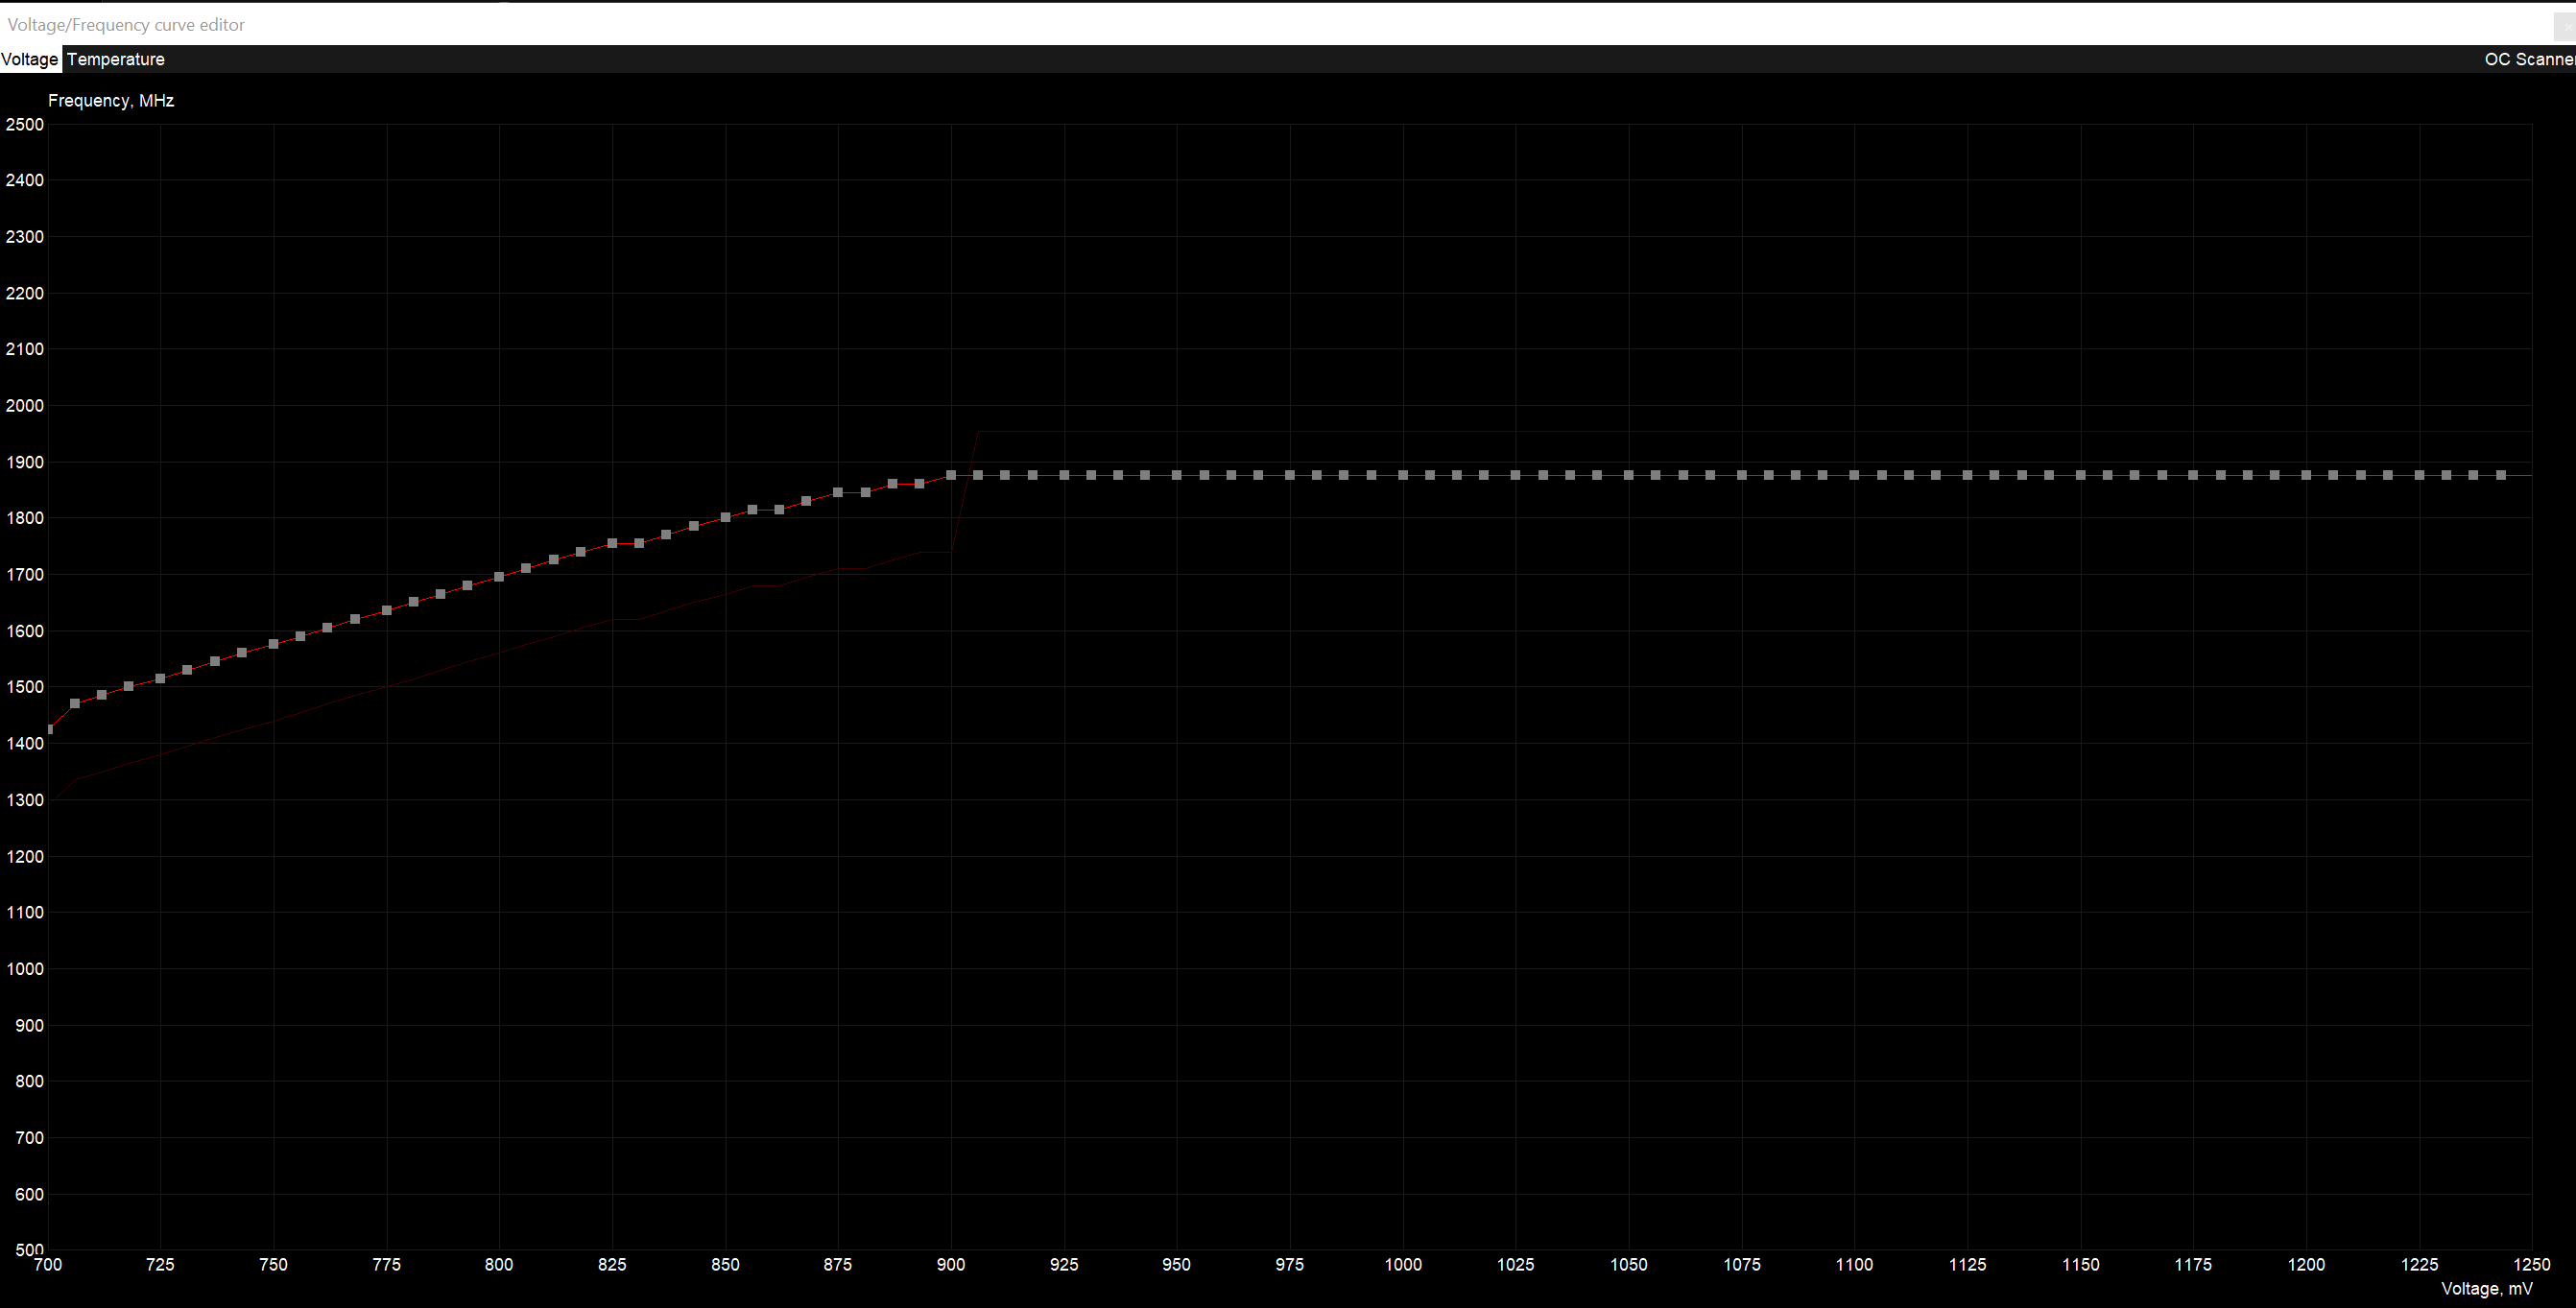Select the curve point at 1200 mV
2576x1308 pixels.
2306,475
